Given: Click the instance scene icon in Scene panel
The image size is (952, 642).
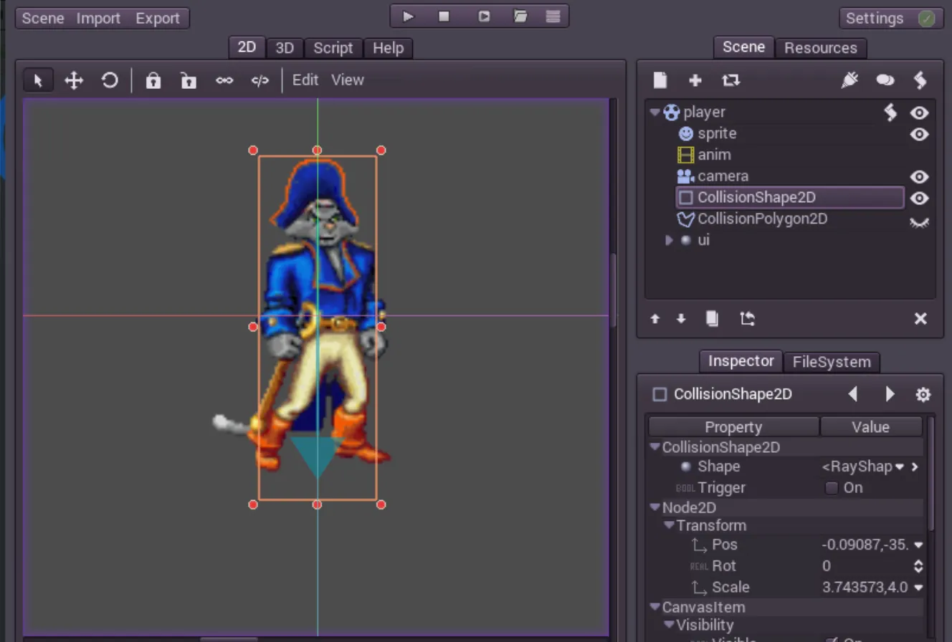Looking at the screenshot, I should coord(730,80).
